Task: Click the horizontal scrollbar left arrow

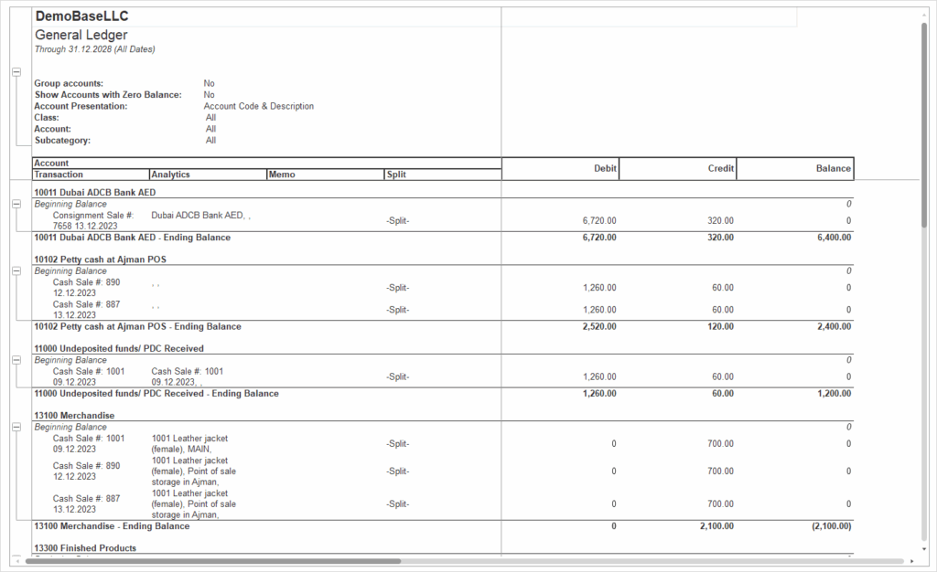Action: pyautogui.click(x=15, y=561)
